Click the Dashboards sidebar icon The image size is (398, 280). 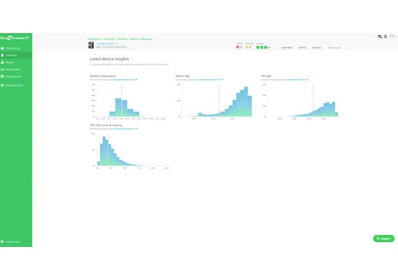coord(2,48)
